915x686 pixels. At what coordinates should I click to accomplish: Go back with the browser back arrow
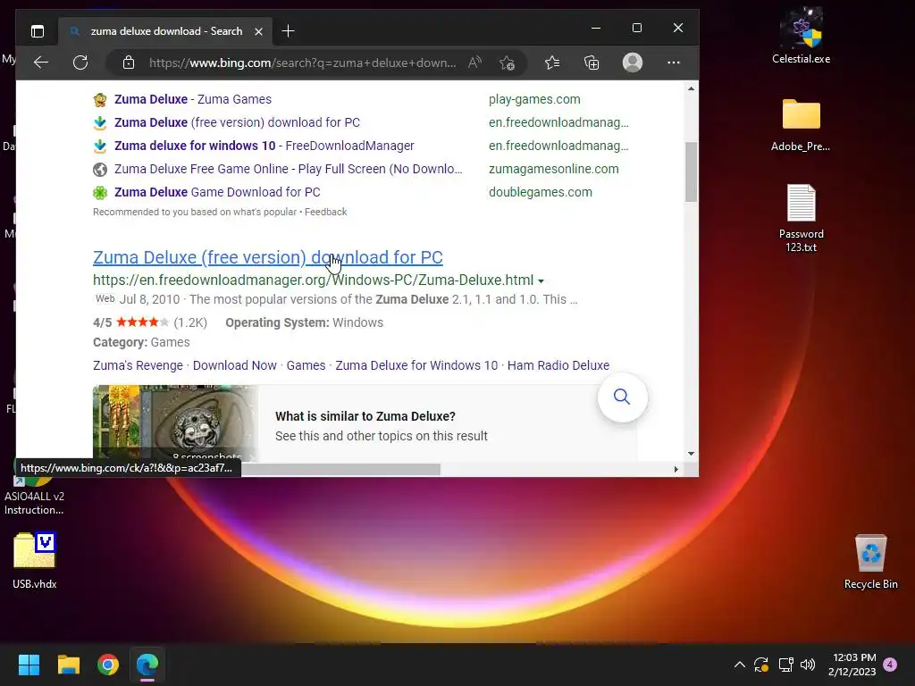(41, 63)
